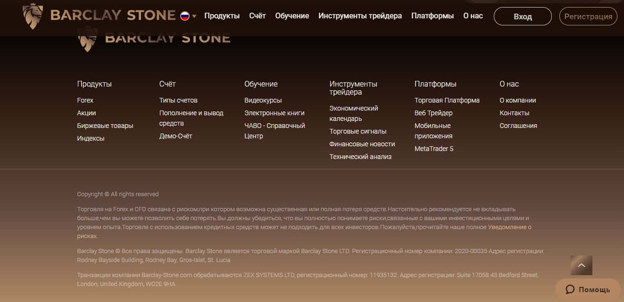Screen dimensions: 624x302
Task: Open the Russian flag language selector
Action: coord(188,16)
